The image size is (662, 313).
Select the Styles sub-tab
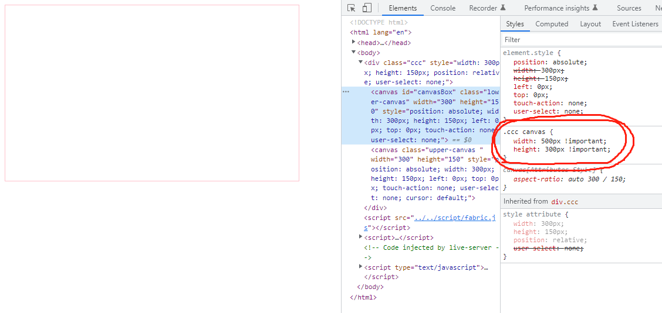[515, 24]
